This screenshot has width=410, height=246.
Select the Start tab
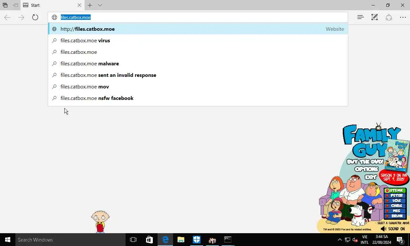coord(48,5)
